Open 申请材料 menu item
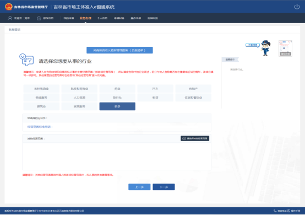305x215 pixels. pyautogui.click(x=119, y=18)
